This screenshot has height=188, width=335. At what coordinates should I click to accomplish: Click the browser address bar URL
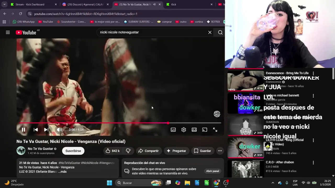[86, 14]
